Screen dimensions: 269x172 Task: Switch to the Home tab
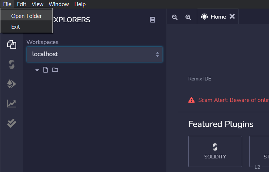click(218, 16)
